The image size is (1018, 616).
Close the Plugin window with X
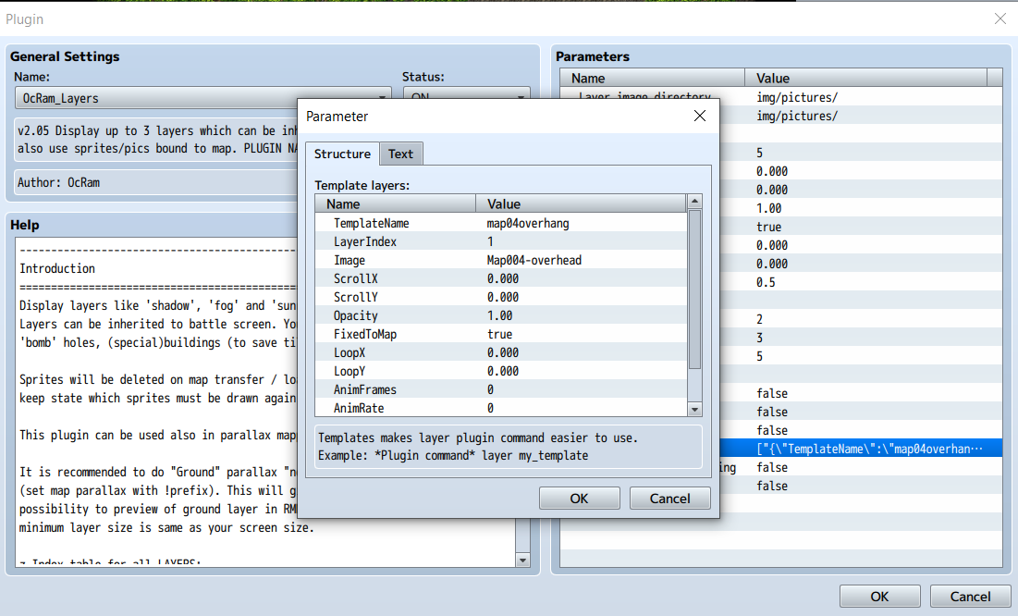coord(1000,18)
